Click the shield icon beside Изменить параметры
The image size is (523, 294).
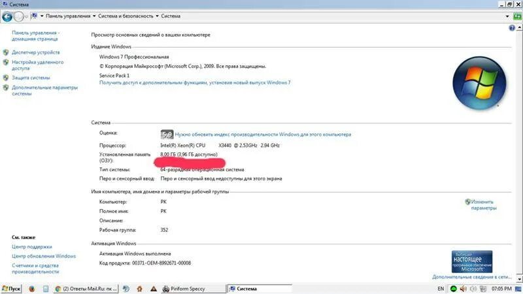(467, 202)
